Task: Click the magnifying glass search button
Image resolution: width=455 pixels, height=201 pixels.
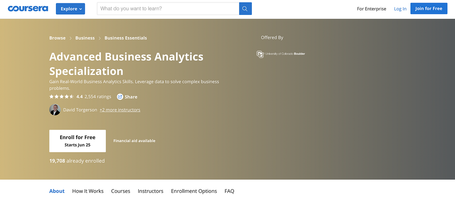Action: (x=245, y=9)
